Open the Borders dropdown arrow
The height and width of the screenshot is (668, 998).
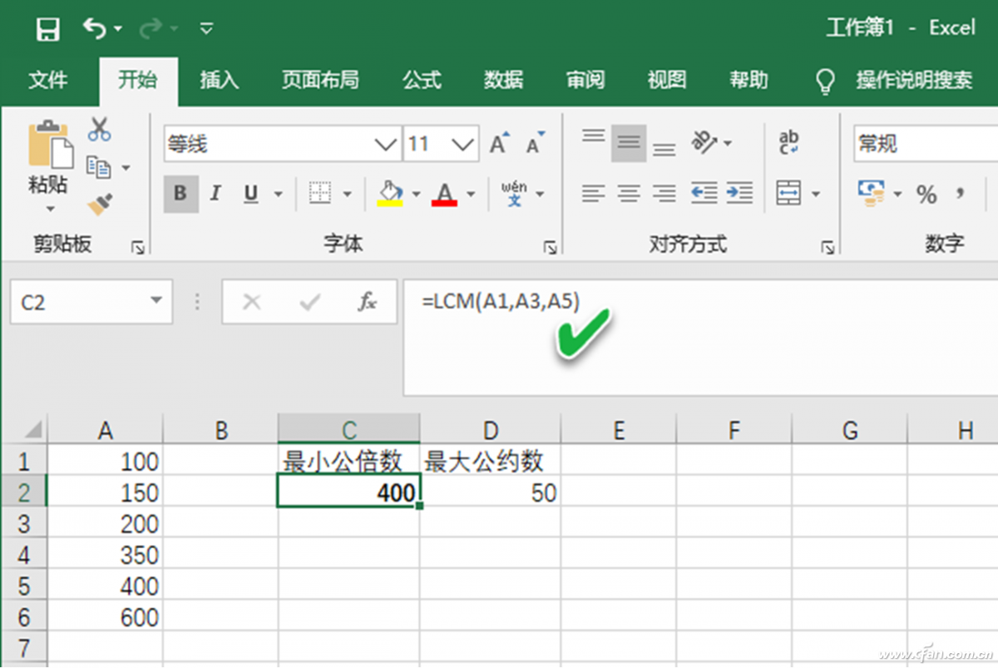click(347, 195)
